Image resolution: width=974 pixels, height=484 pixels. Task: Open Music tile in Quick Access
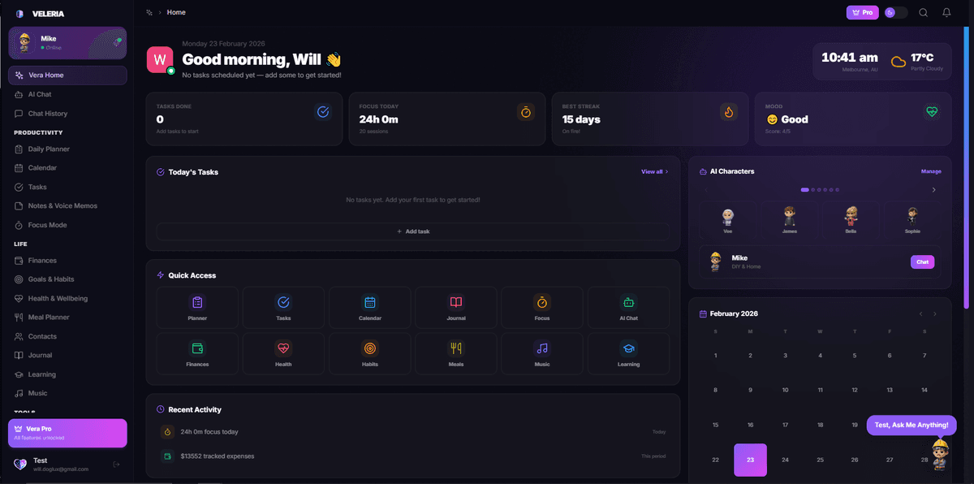[542, 354]
